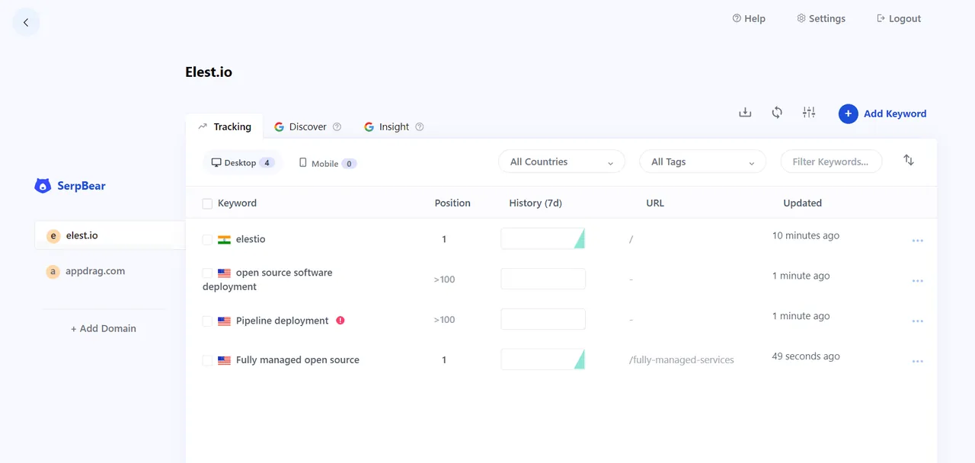
Task: Click the India flag on elestio row
Action: point(224,240)
